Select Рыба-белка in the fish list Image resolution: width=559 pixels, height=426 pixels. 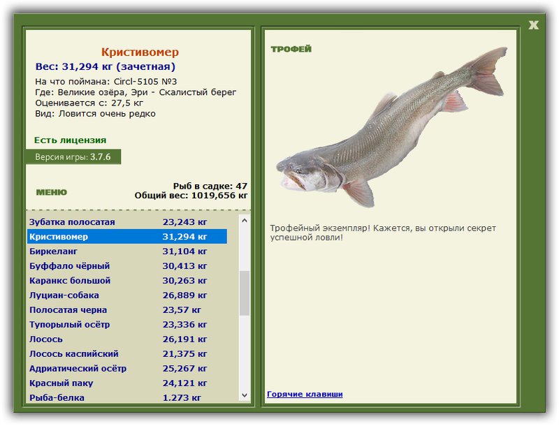[127, 397]
